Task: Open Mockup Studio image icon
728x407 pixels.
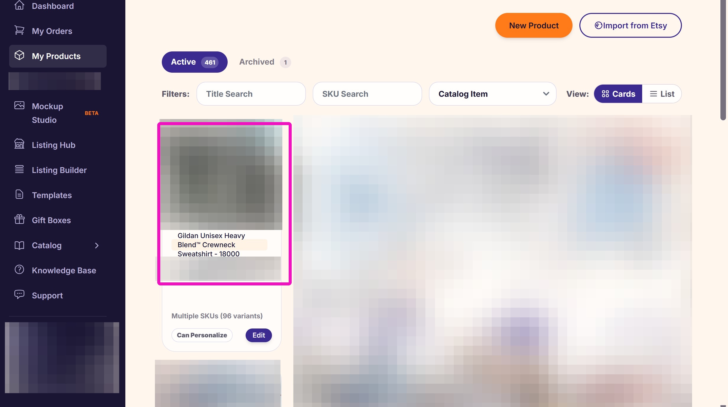Action: 19,105
